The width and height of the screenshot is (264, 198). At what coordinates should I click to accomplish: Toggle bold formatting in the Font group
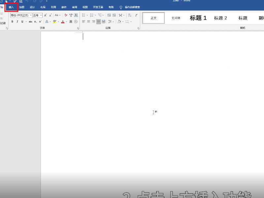click(x=12, y=21)
